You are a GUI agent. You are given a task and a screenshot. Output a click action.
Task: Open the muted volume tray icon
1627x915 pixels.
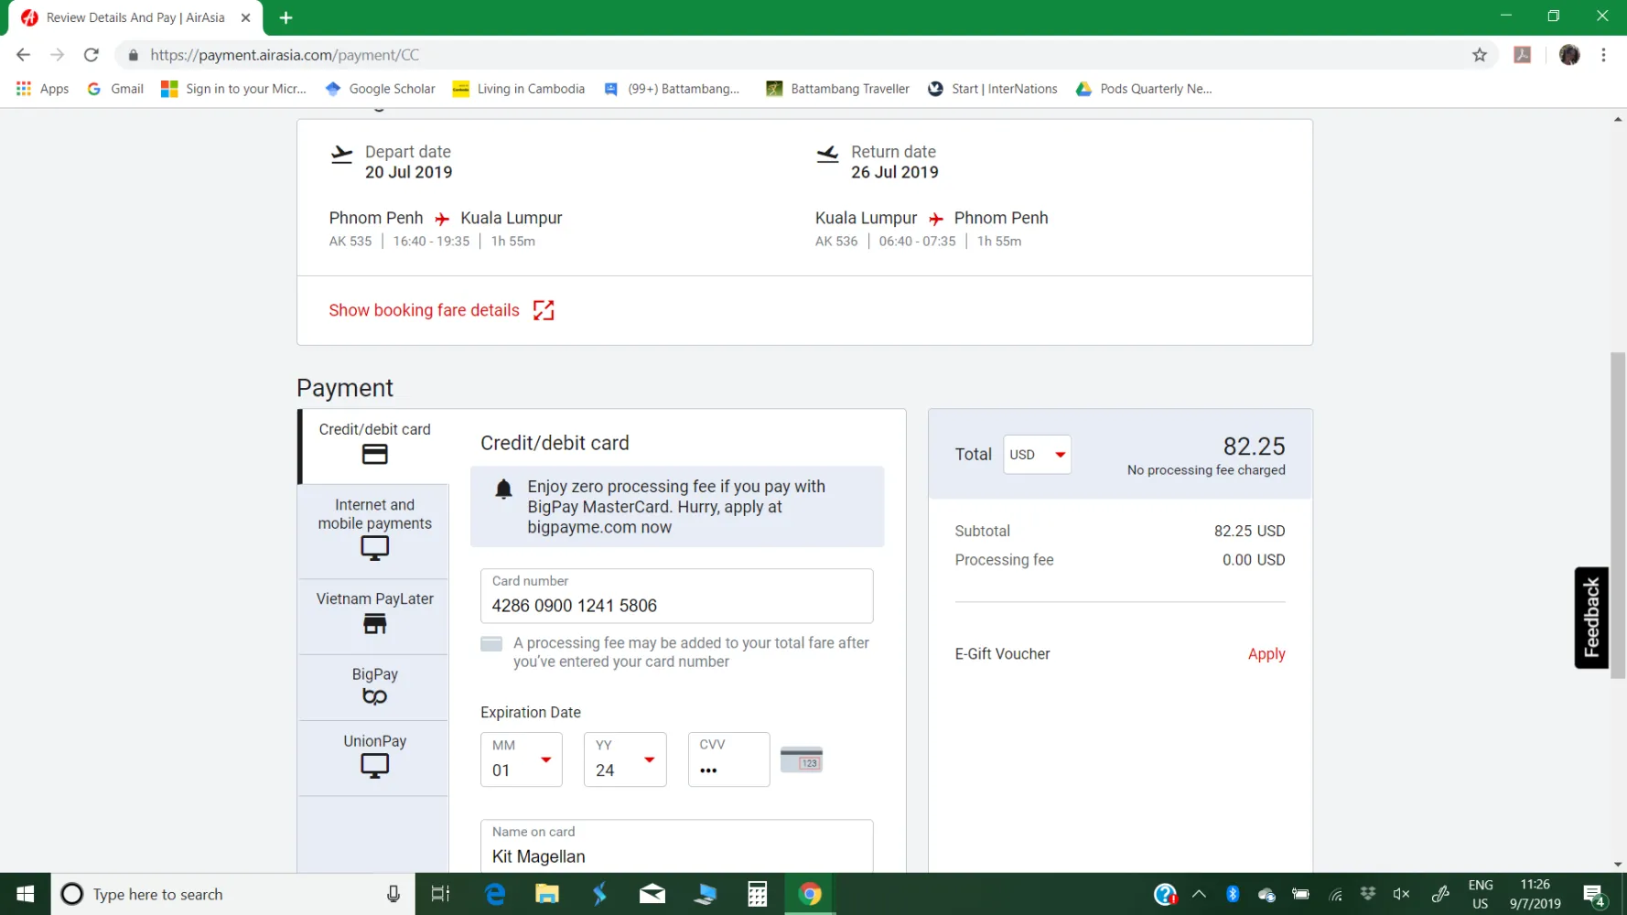[x=1401, y=894]
